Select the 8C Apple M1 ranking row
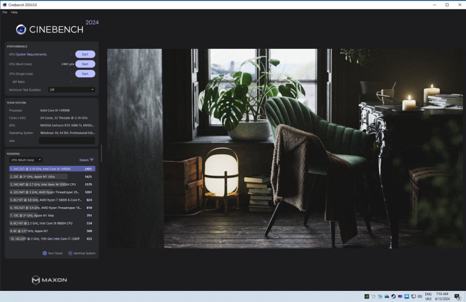Image resolution: width=466 pixels, height=302 pixels. point(52,231)
